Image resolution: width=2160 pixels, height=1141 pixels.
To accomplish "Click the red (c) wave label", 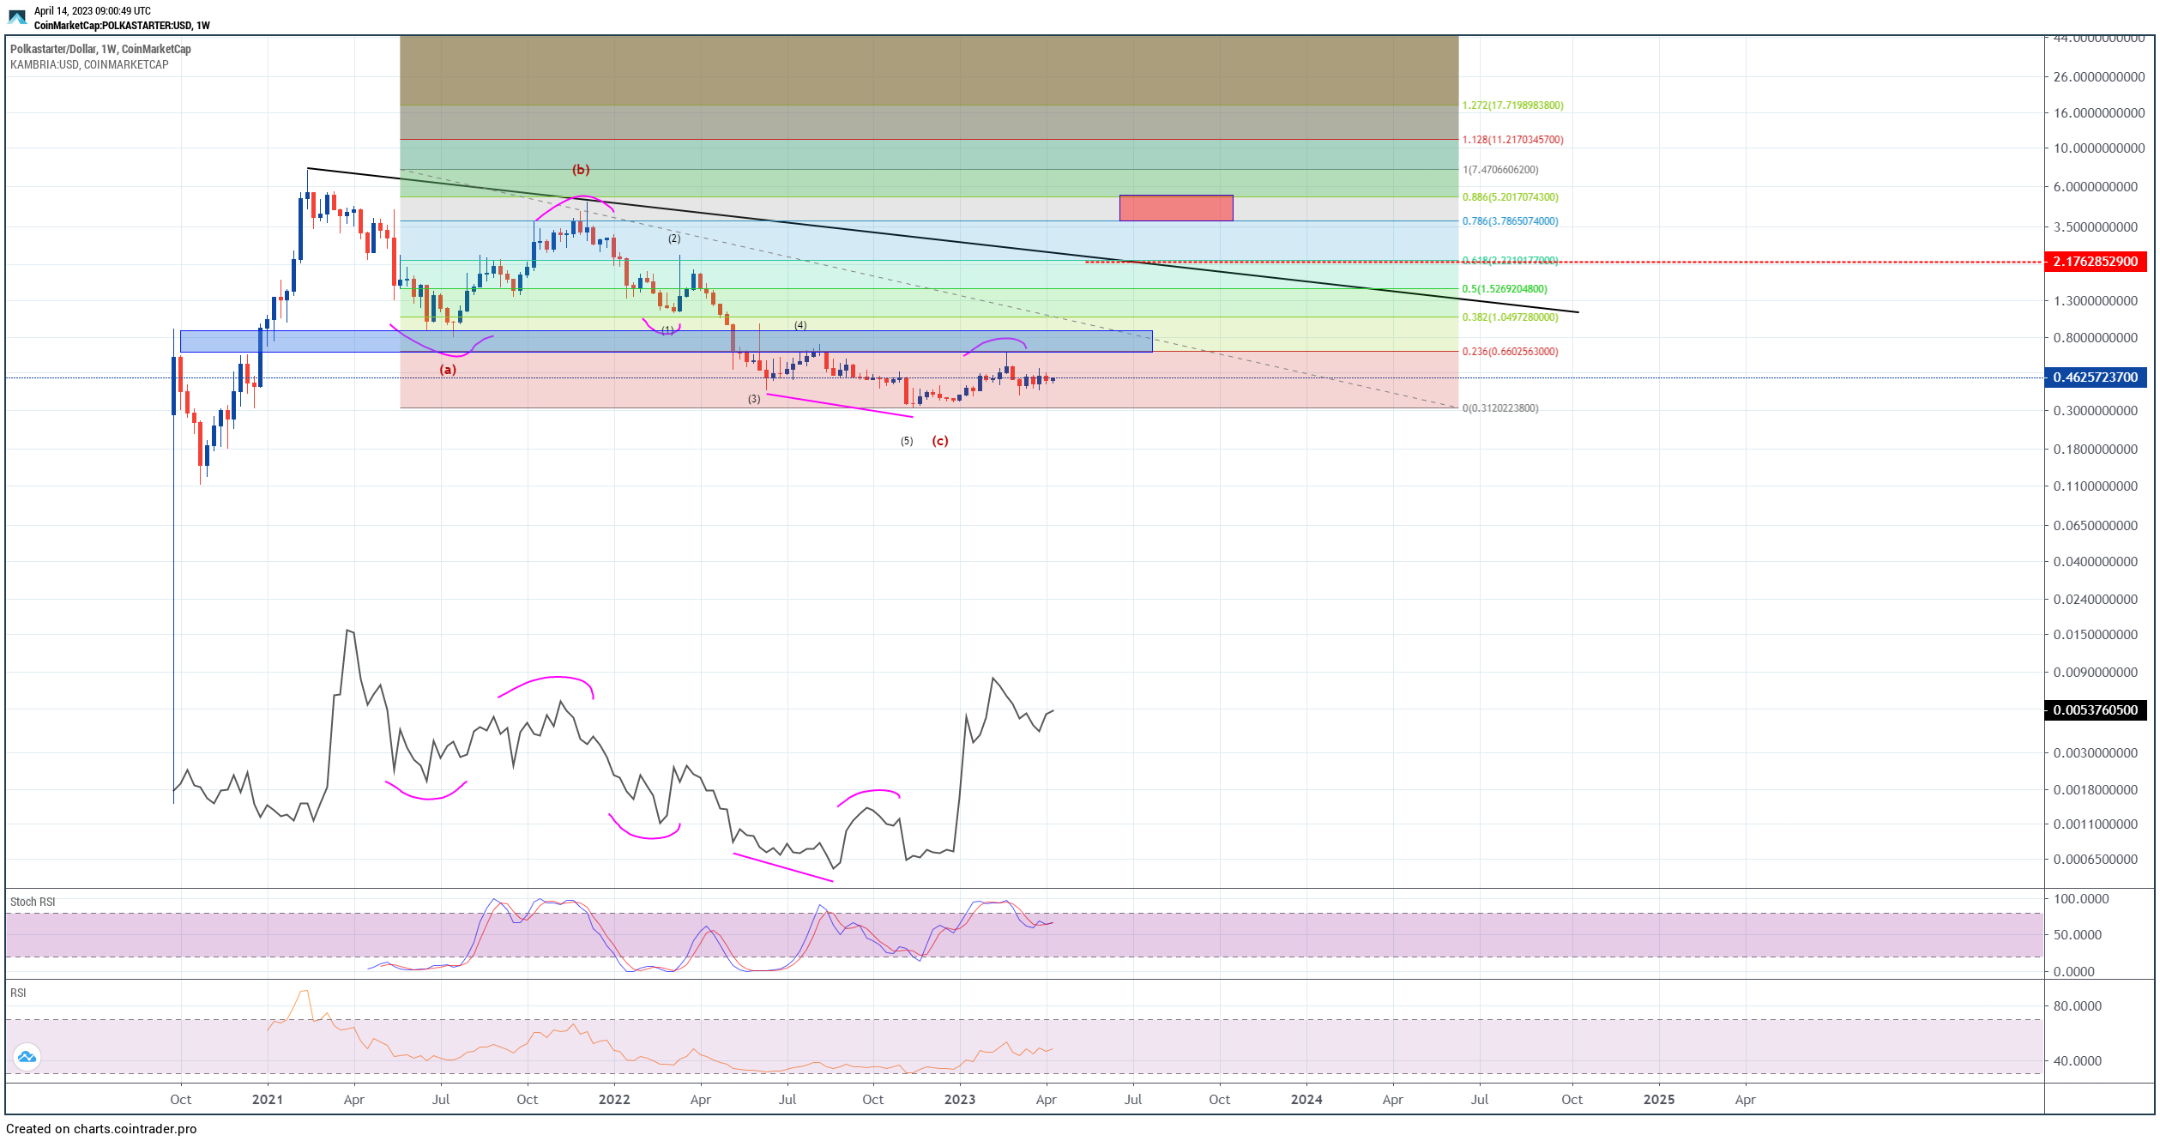I will point(940,441).
